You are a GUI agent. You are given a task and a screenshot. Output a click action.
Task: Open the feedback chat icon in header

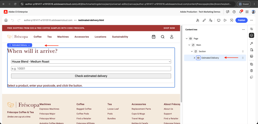tap(228, 12)
